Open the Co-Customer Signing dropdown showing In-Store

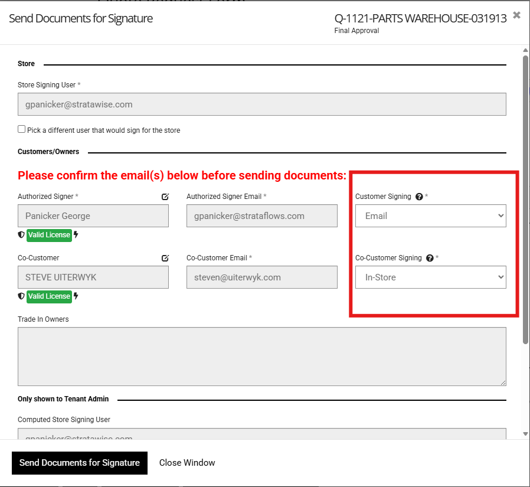(431, 277)
